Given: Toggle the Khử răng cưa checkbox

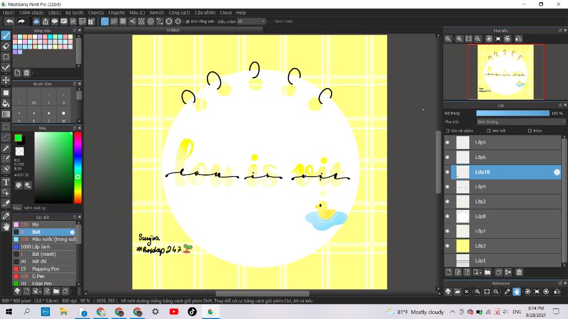Looking at the screenshot, I should (187, 22).
